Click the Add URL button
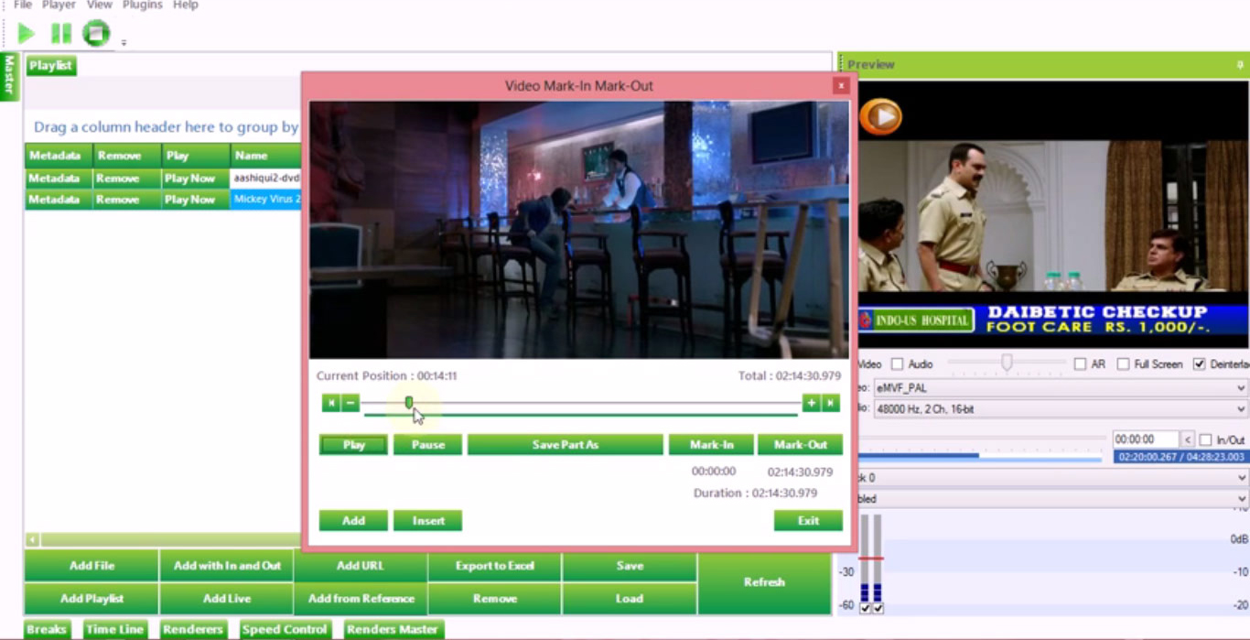The height and width of the screenshot is (640, 1250). (361, 566)
